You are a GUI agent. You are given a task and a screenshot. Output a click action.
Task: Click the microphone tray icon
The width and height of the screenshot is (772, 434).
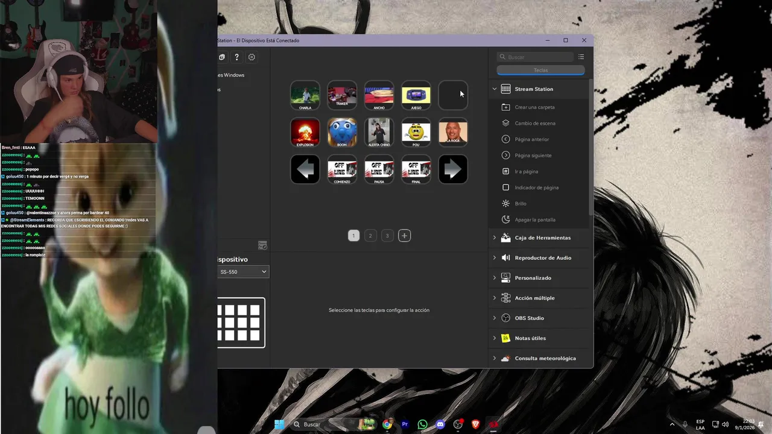[685, 424]
